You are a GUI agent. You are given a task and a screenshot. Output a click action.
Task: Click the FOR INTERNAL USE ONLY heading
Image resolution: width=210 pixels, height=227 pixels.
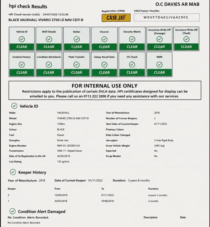point(104,86)
